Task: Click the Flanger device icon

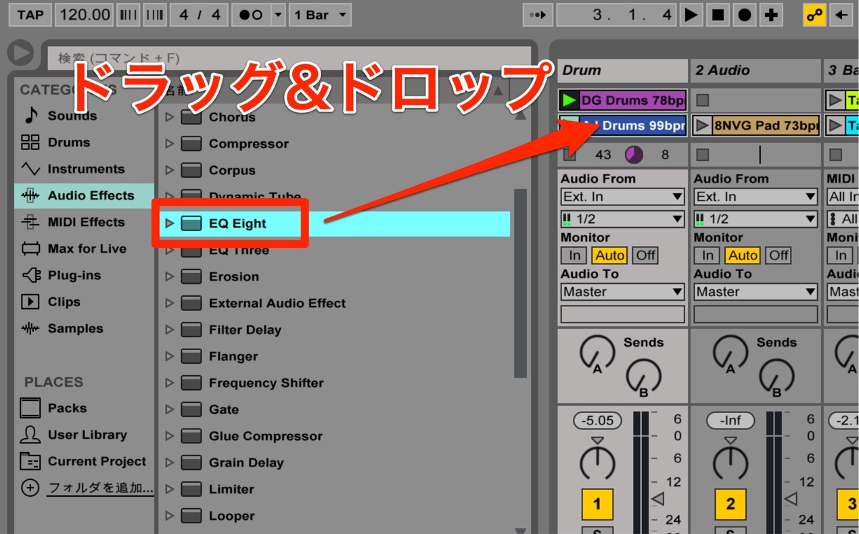Action: (191, 356)
